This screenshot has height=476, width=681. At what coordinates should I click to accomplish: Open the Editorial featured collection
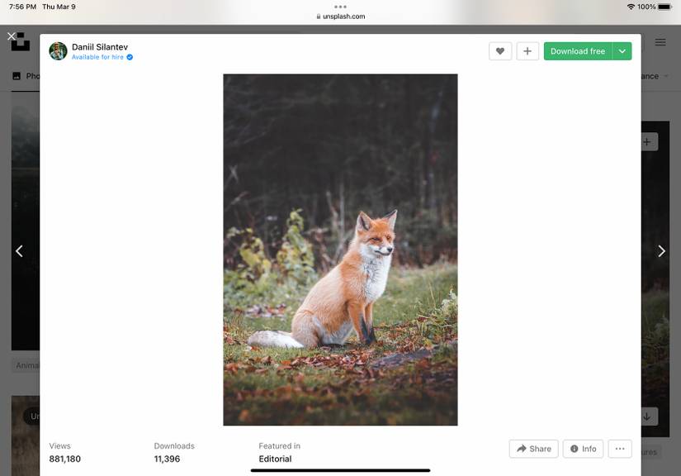(x=275, y=458)
